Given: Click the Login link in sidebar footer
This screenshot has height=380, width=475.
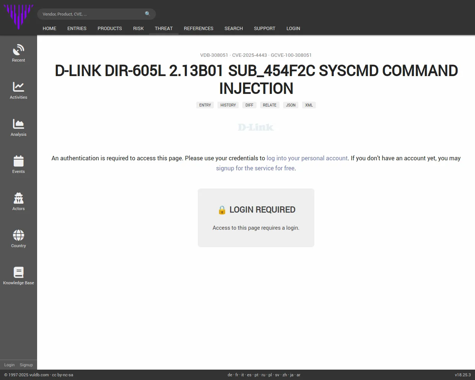Looking at the screenshot, I should pyautogui.click(x=9, y=365).
